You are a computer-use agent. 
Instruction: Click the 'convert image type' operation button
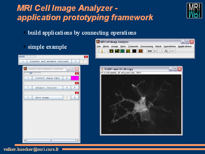coord(47,78)
